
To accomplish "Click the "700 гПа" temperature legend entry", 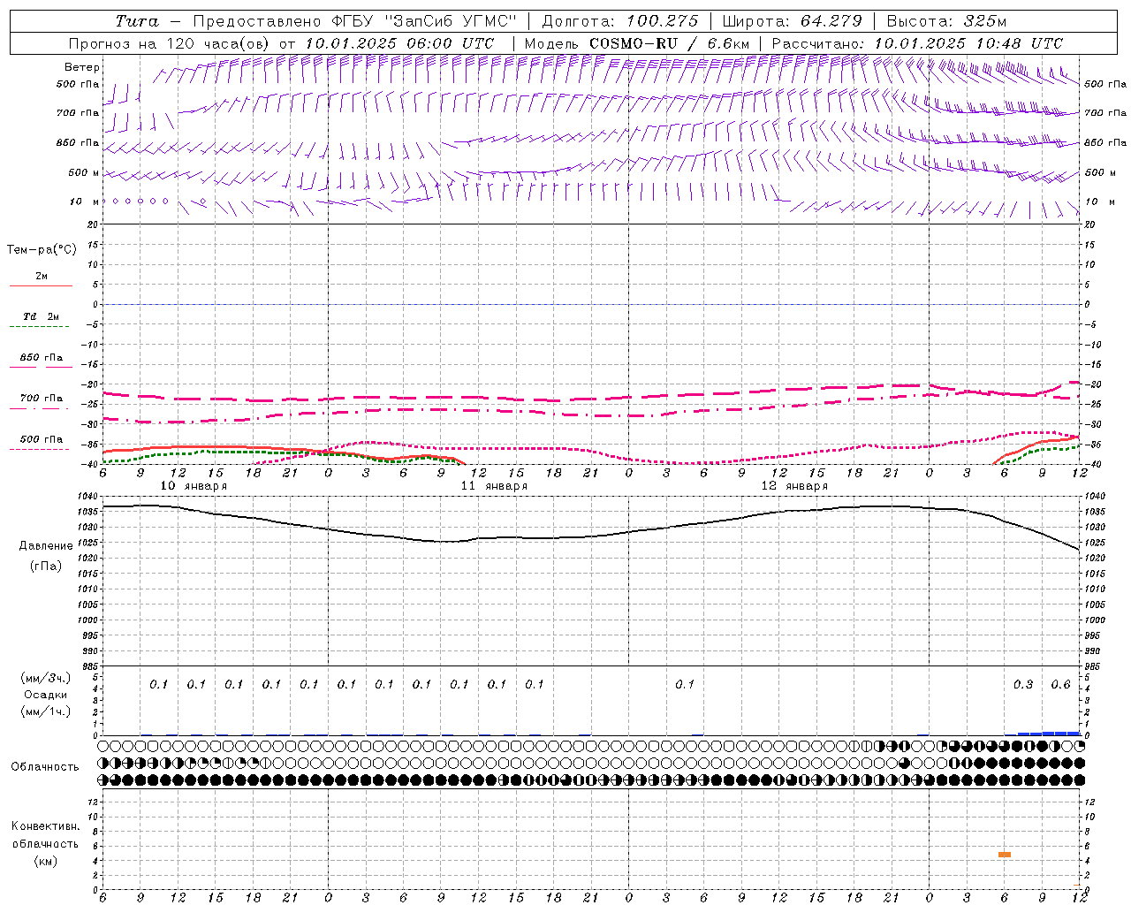I will [x=42, y=399].
